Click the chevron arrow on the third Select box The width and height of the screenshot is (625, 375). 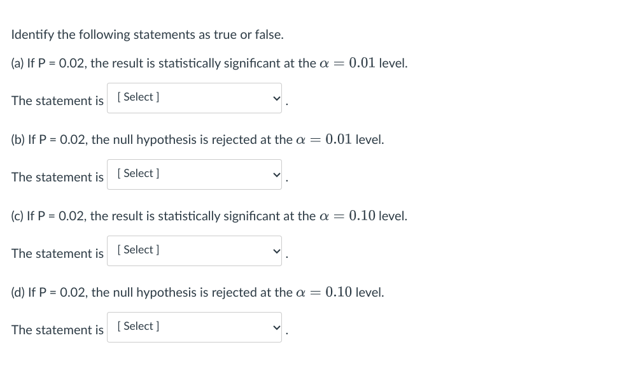(275, 250)
